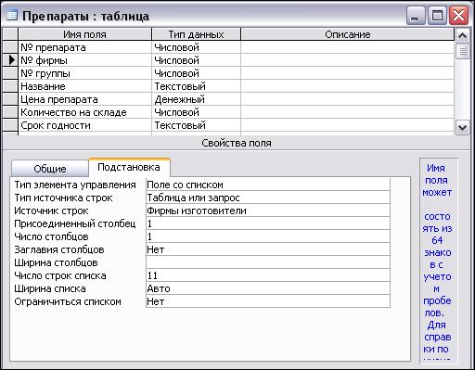Maximize the Препараты table window
Image resolution: width=475 pixels, height=370 pixels.
pos(437,16)
